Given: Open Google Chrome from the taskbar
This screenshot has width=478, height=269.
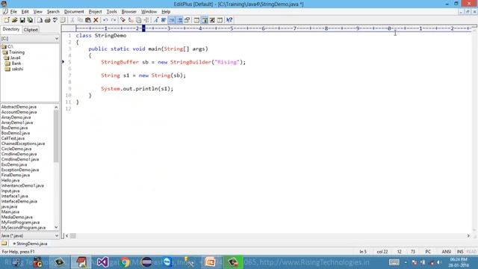Looking at the screenshot, I should point(125,262).
